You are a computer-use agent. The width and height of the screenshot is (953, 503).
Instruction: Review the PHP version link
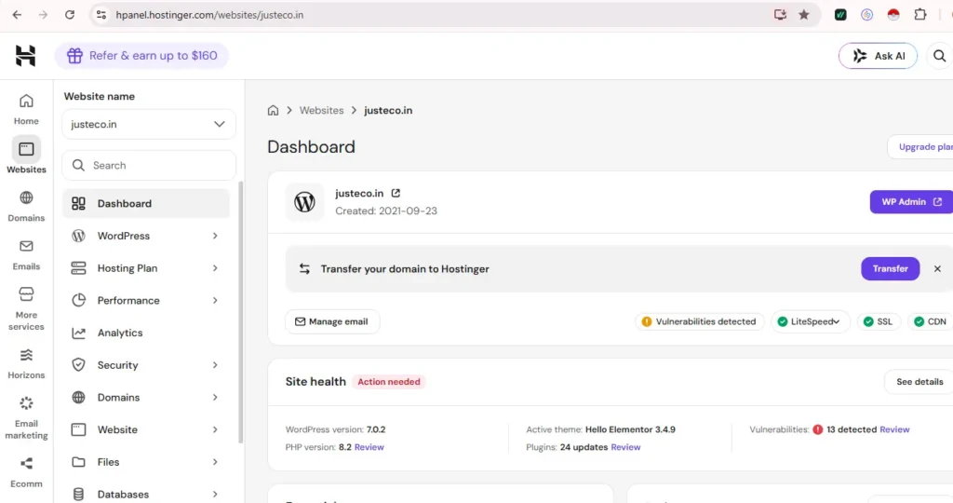point(369,447)
